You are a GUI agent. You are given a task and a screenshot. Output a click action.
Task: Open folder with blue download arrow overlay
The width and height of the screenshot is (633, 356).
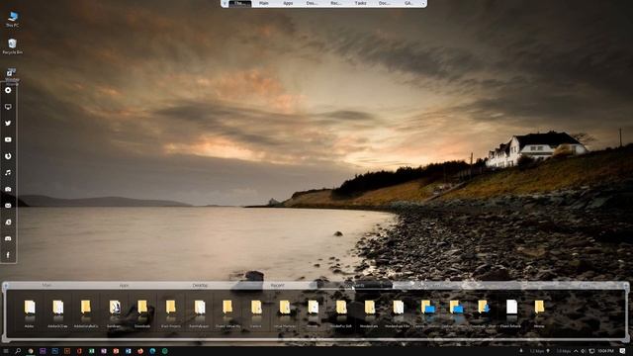tap(484, 313)
